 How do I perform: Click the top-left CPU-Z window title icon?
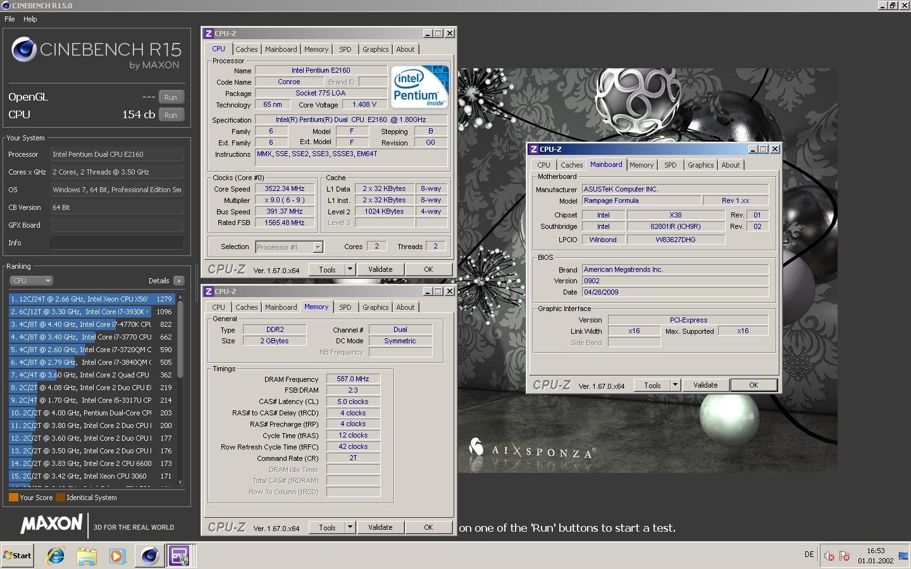208,34
